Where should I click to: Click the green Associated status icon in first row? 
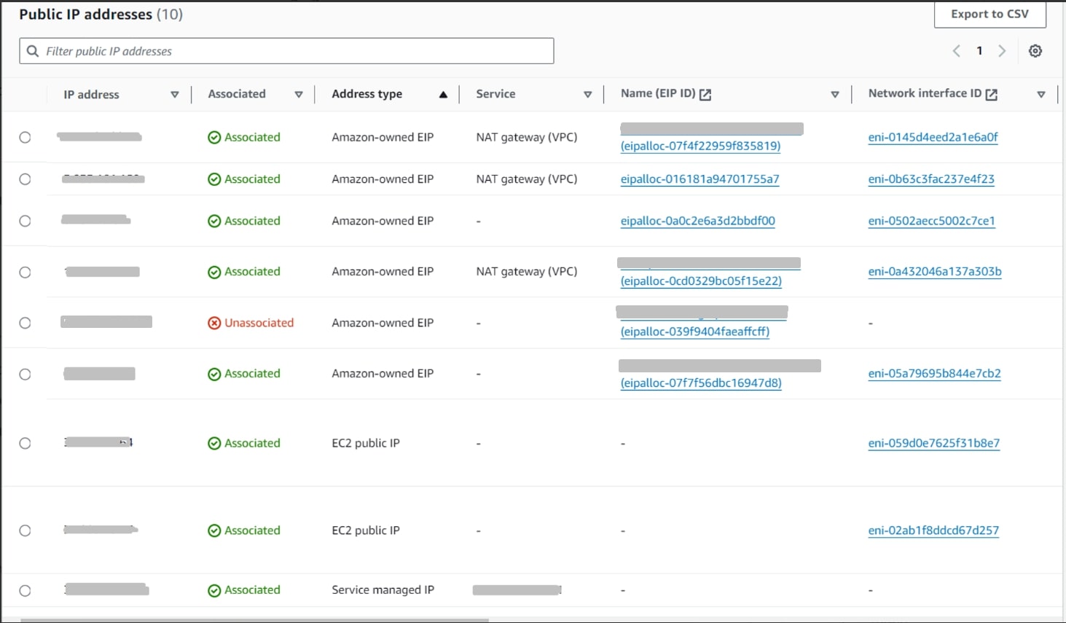click(x=215, y=137)
